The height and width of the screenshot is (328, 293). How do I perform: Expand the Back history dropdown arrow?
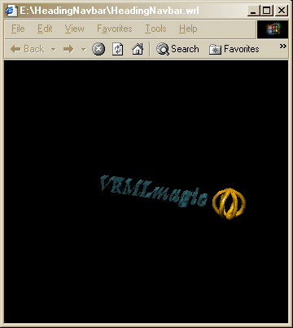pos(54,50)
